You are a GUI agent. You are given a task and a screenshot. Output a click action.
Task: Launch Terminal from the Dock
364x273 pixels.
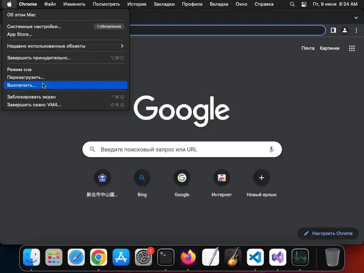click(166, 257)
